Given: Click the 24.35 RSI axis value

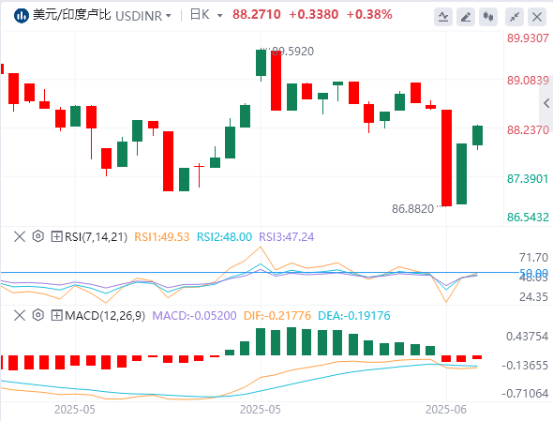Looking at the screenshot, I should 533,297.
